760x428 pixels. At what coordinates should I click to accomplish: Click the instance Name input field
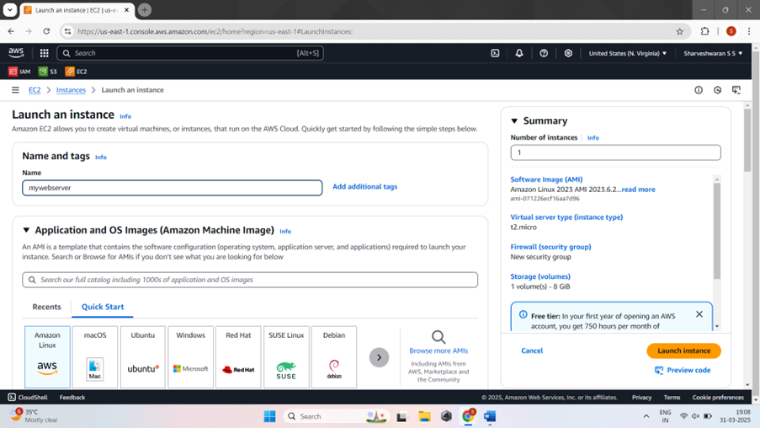coord(172,188)
